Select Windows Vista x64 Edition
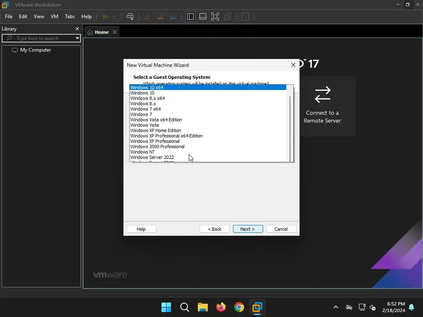 coord(208,120)
